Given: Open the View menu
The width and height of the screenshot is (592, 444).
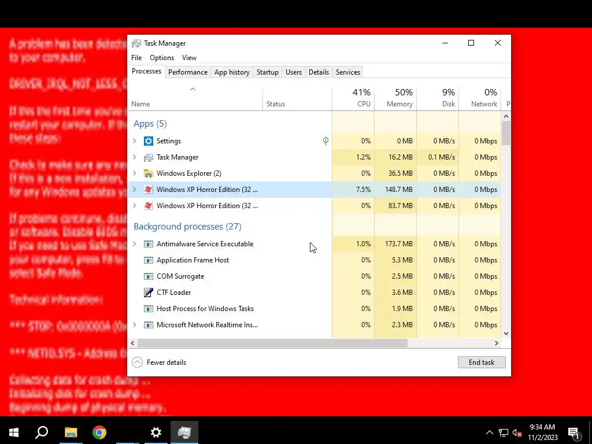Looking at the screenshot, I should pyautogui.click(x=189, y=58).
